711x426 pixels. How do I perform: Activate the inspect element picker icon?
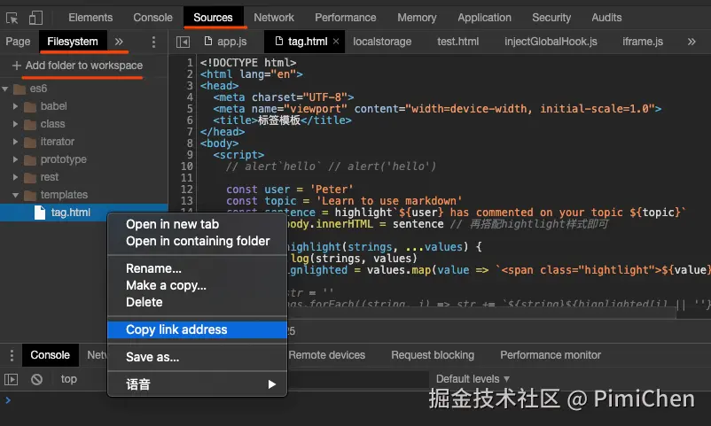12,18
